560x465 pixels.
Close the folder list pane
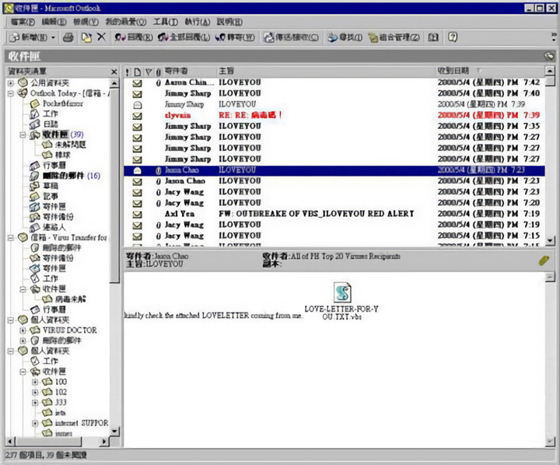[114, 72]
